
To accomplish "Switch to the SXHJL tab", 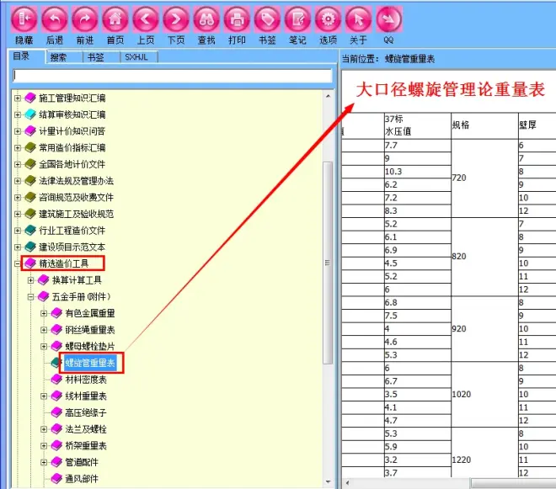I will point(135,57).
